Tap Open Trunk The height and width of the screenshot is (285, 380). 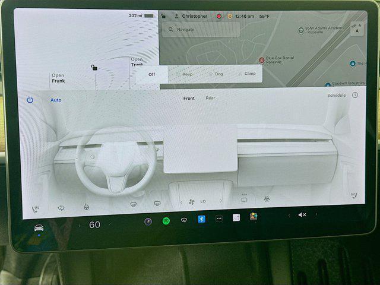pyautogui.click(x=137, y=62)
